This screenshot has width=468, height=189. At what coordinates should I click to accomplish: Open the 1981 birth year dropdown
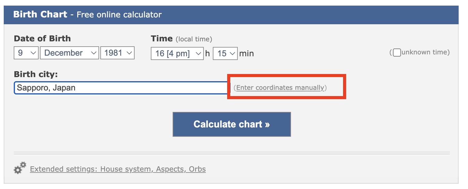117,53
